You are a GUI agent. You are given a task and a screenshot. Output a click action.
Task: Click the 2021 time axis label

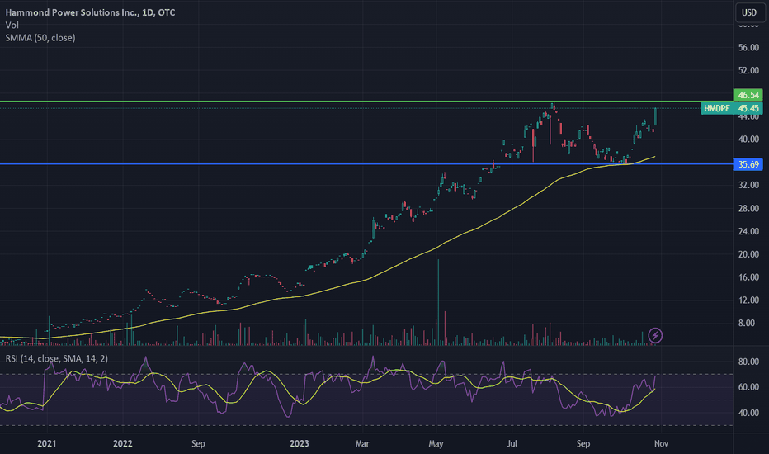(x=46, y=444)
